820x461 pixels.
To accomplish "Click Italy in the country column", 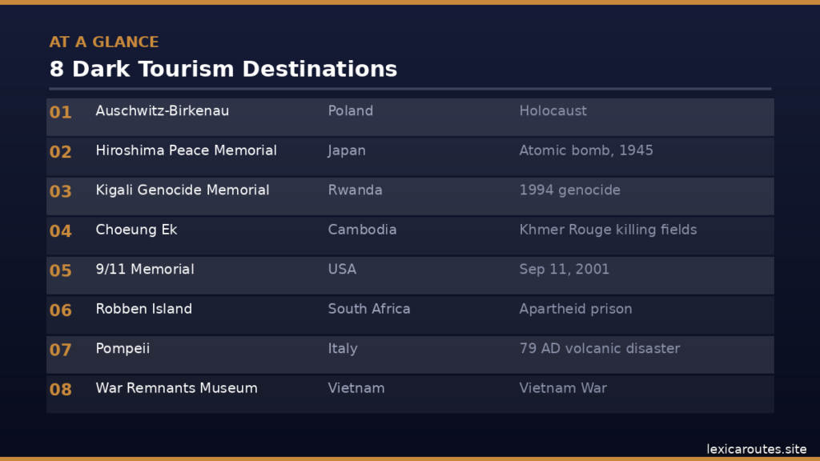I will click(343, 349).
